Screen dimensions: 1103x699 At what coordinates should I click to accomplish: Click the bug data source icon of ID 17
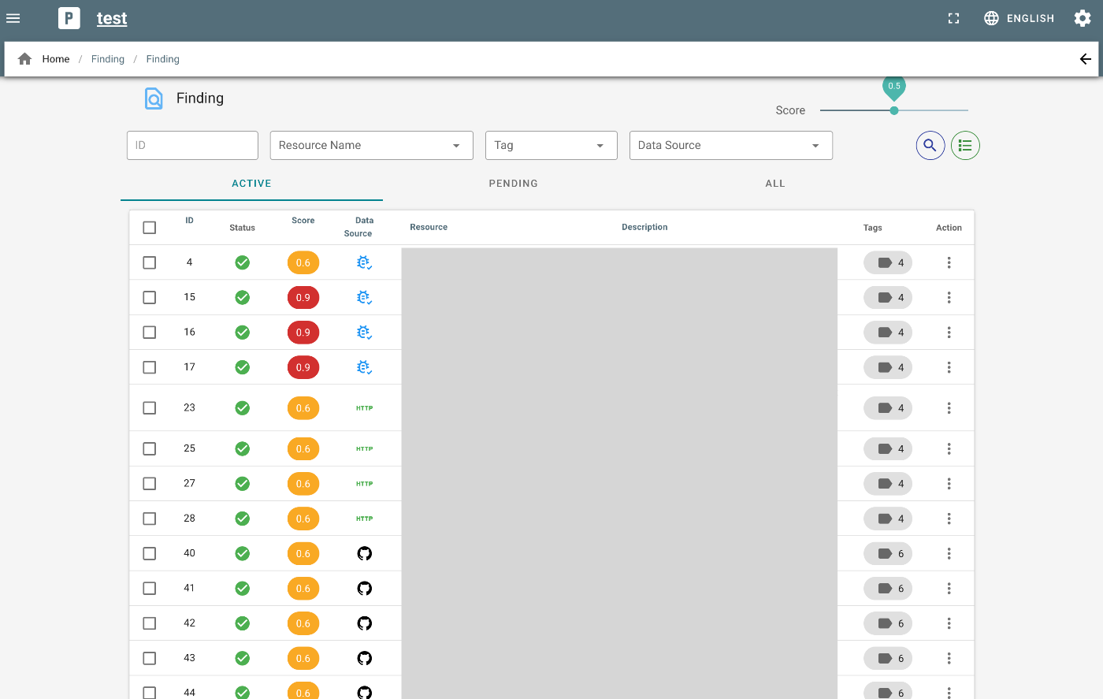pyautogui.click(x=364, y=367)
